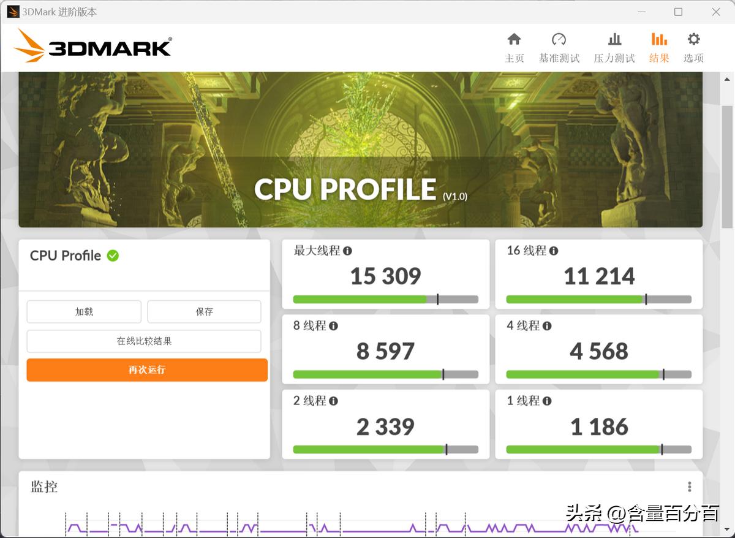This screenshot has width=735, height=538.
Task: Click the green checkmark next to CPU Profile
Action: pyautogui.click(x=112, y=256)
